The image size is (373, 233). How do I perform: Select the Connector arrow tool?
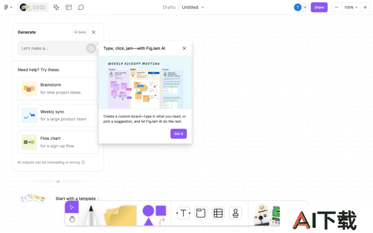point(162,221)
